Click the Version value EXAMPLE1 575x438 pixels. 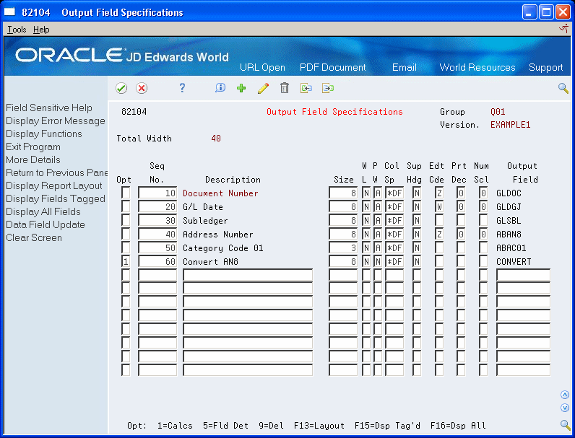511,125
